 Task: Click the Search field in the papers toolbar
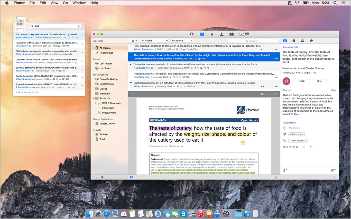click(x=253, y=41)
